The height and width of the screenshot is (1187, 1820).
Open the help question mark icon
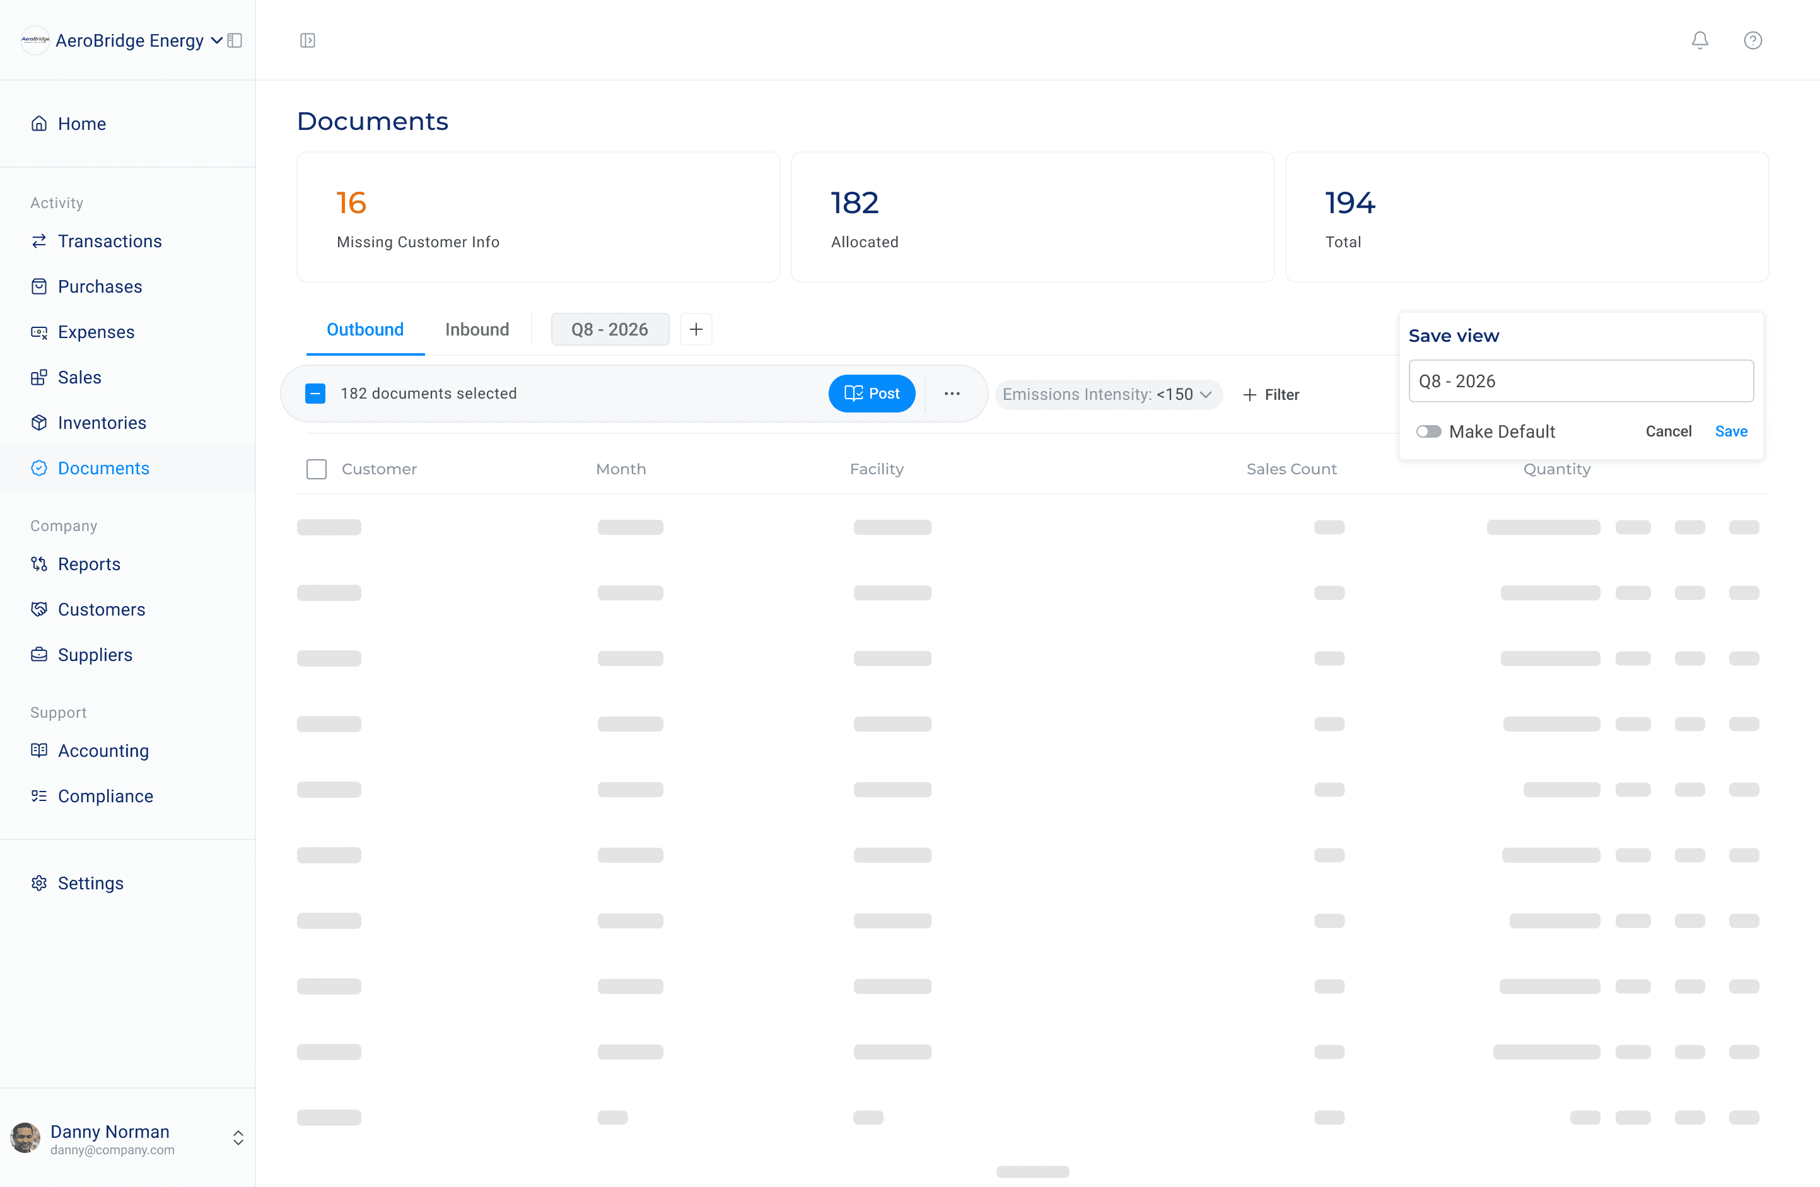[1752, 40]
